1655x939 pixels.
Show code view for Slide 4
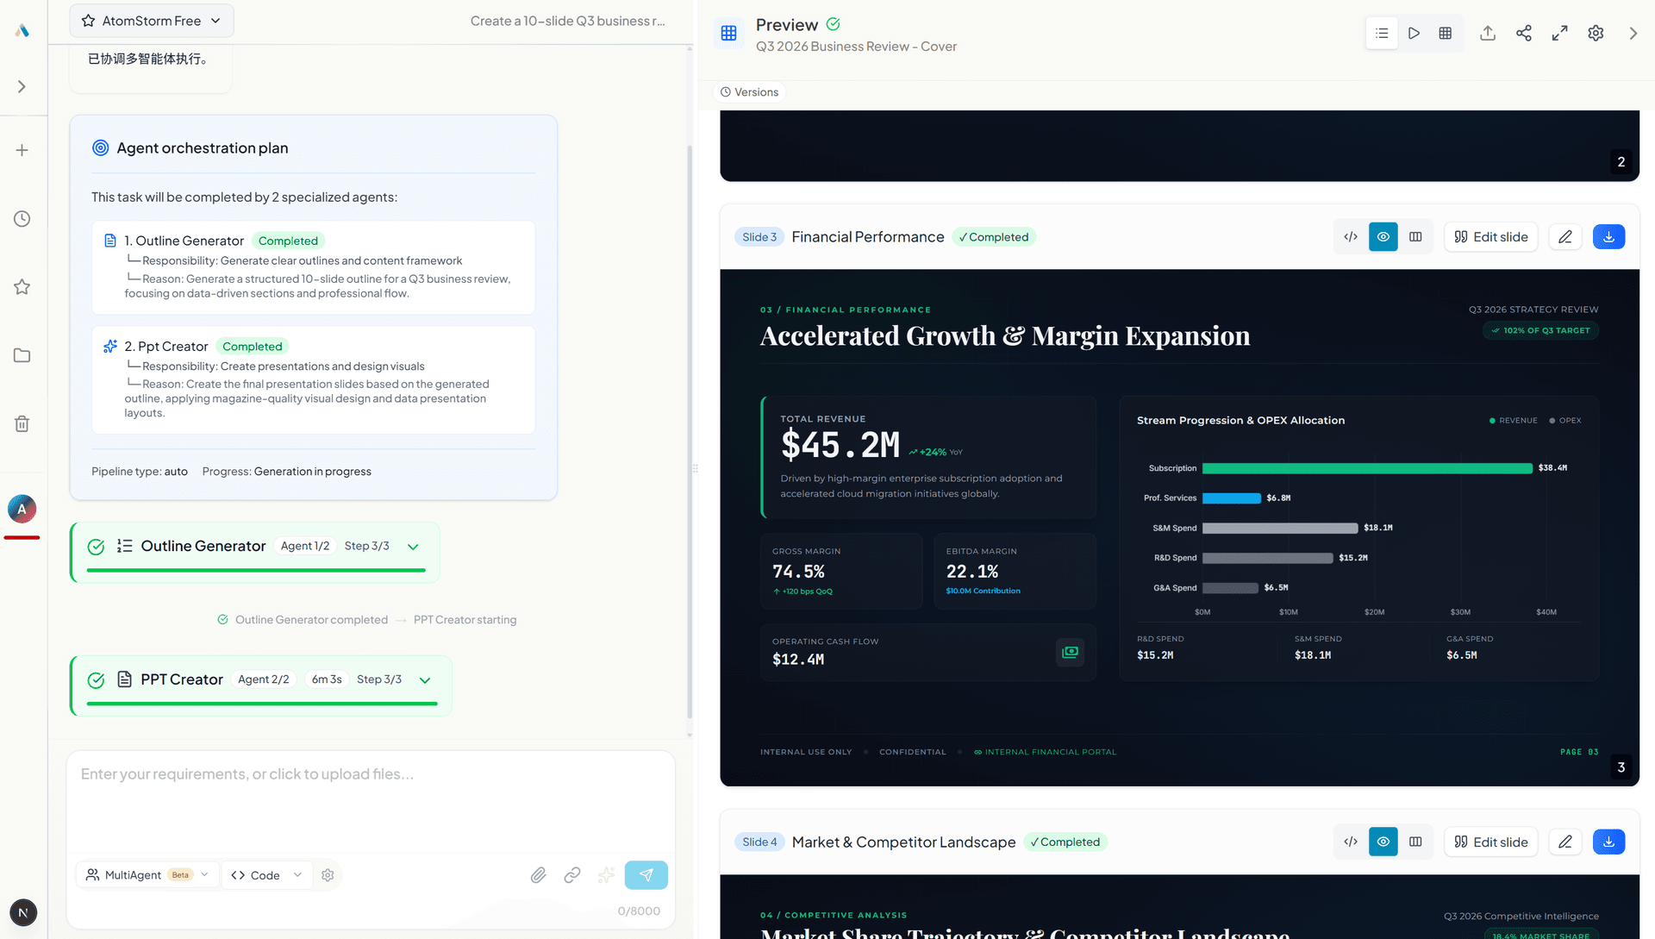pos(1351,842)
